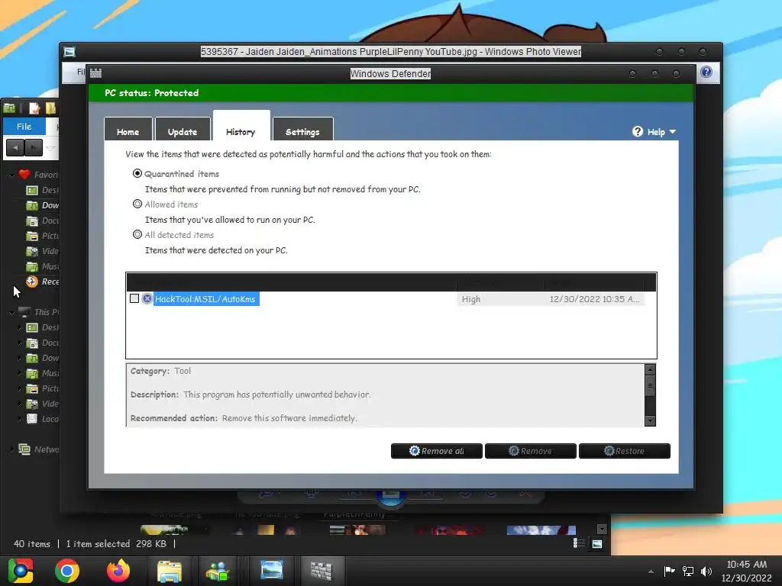The image size is (782, 586).
Task: Click the Windows Defender castle title icon
Action: 95,73
